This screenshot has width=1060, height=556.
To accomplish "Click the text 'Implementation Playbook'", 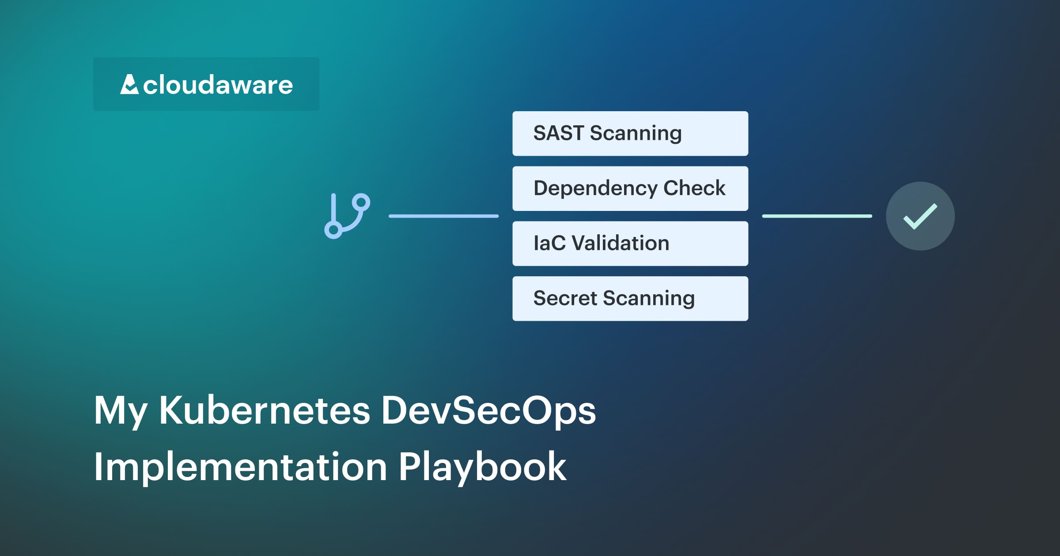I will (x=330, y=468).
